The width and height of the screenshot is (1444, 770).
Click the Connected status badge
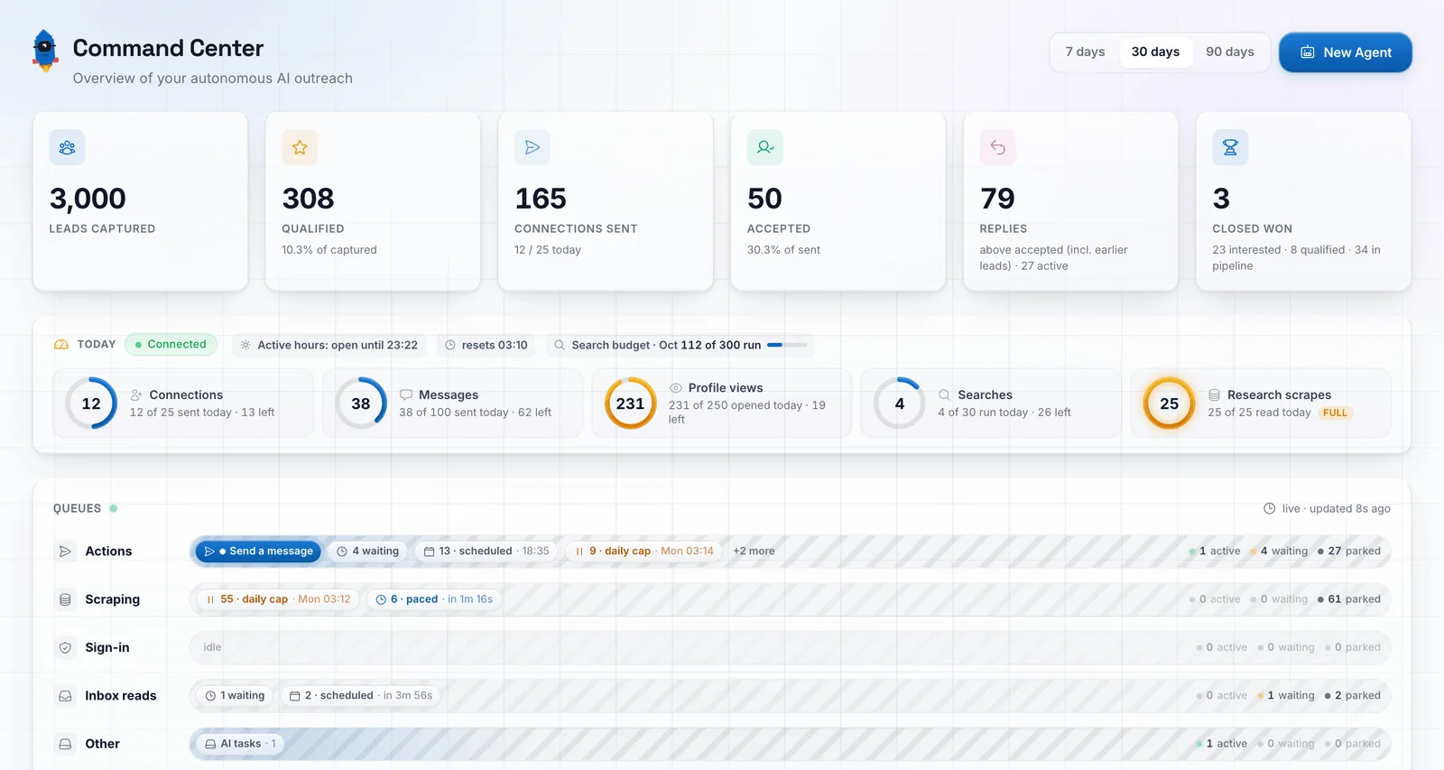coord(171,345)
